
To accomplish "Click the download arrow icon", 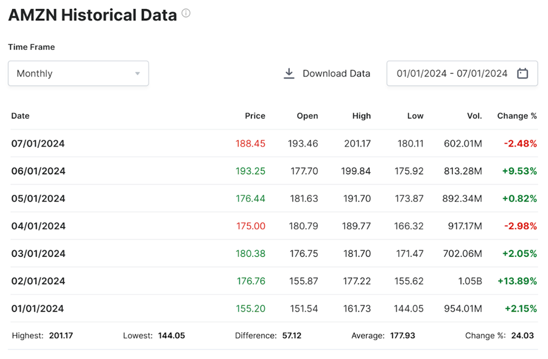I will 289,74.
